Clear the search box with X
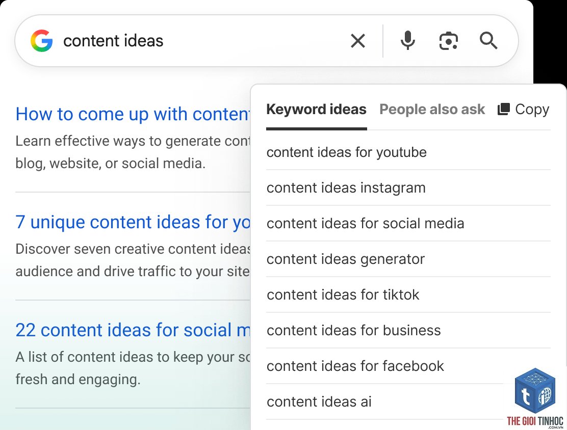This screenshot has height=430, width=567. 358,41
